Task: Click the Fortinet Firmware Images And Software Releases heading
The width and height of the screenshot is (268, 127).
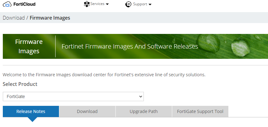Action: 130,46
